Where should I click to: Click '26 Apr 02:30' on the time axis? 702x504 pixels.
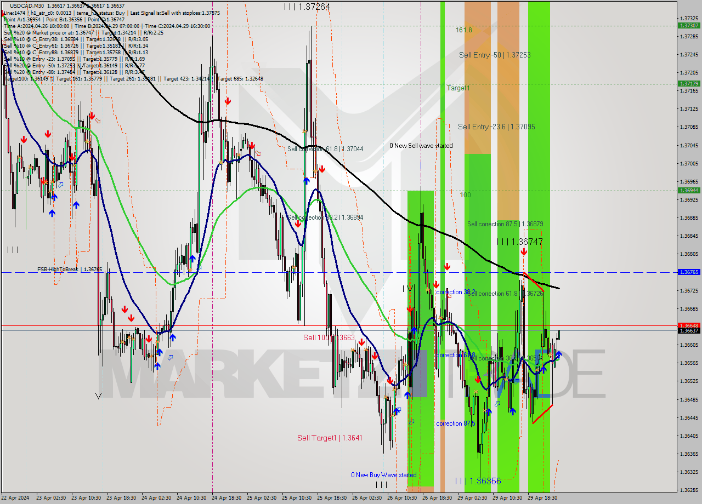point(367,498)
